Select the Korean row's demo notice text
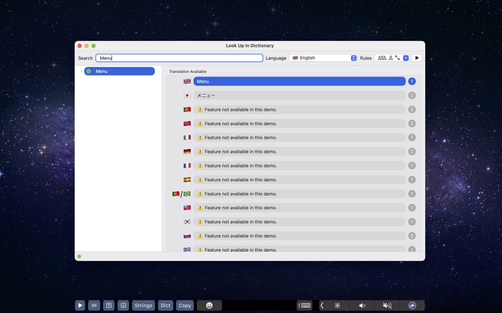 (241, 222)
